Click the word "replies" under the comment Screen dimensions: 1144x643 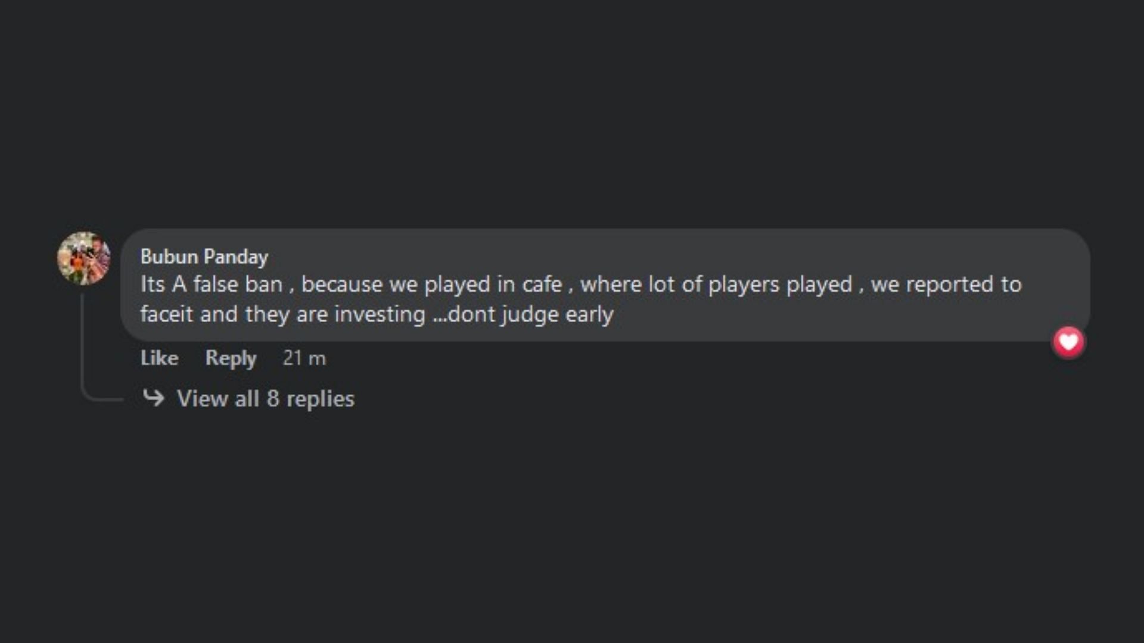coord(321,399)
